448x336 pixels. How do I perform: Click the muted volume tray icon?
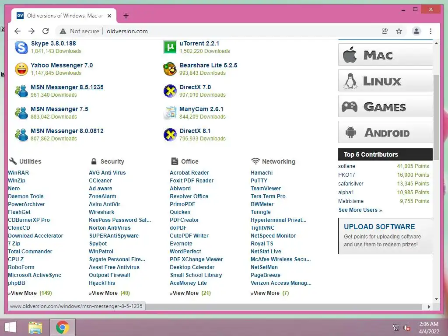click(x=406, y=328)
